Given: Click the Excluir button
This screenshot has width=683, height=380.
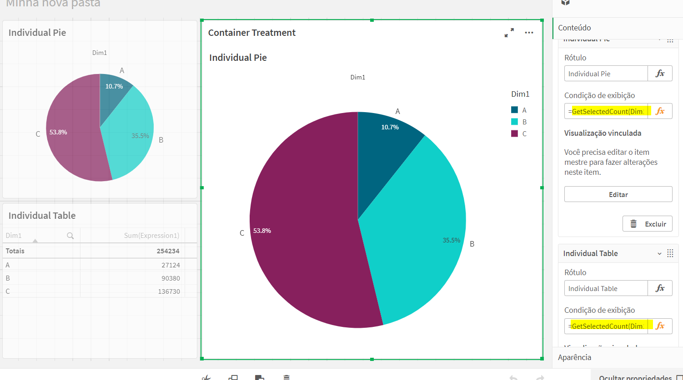Looking at the screenshot, I should (648, 223).
